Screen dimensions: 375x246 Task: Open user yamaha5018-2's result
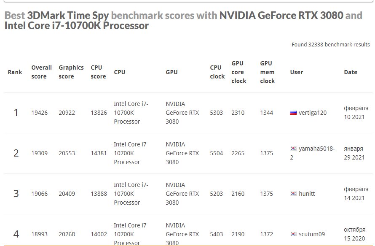pyautogui.click(x=316, y=149)
